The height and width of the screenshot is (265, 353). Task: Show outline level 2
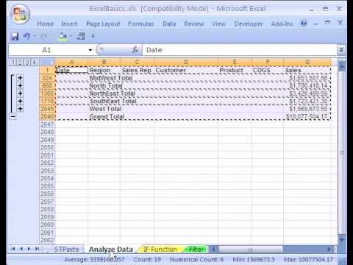point(20,62)
